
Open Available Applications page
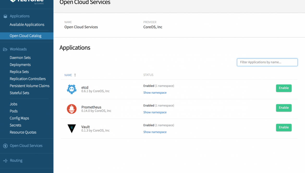(27, 25)
